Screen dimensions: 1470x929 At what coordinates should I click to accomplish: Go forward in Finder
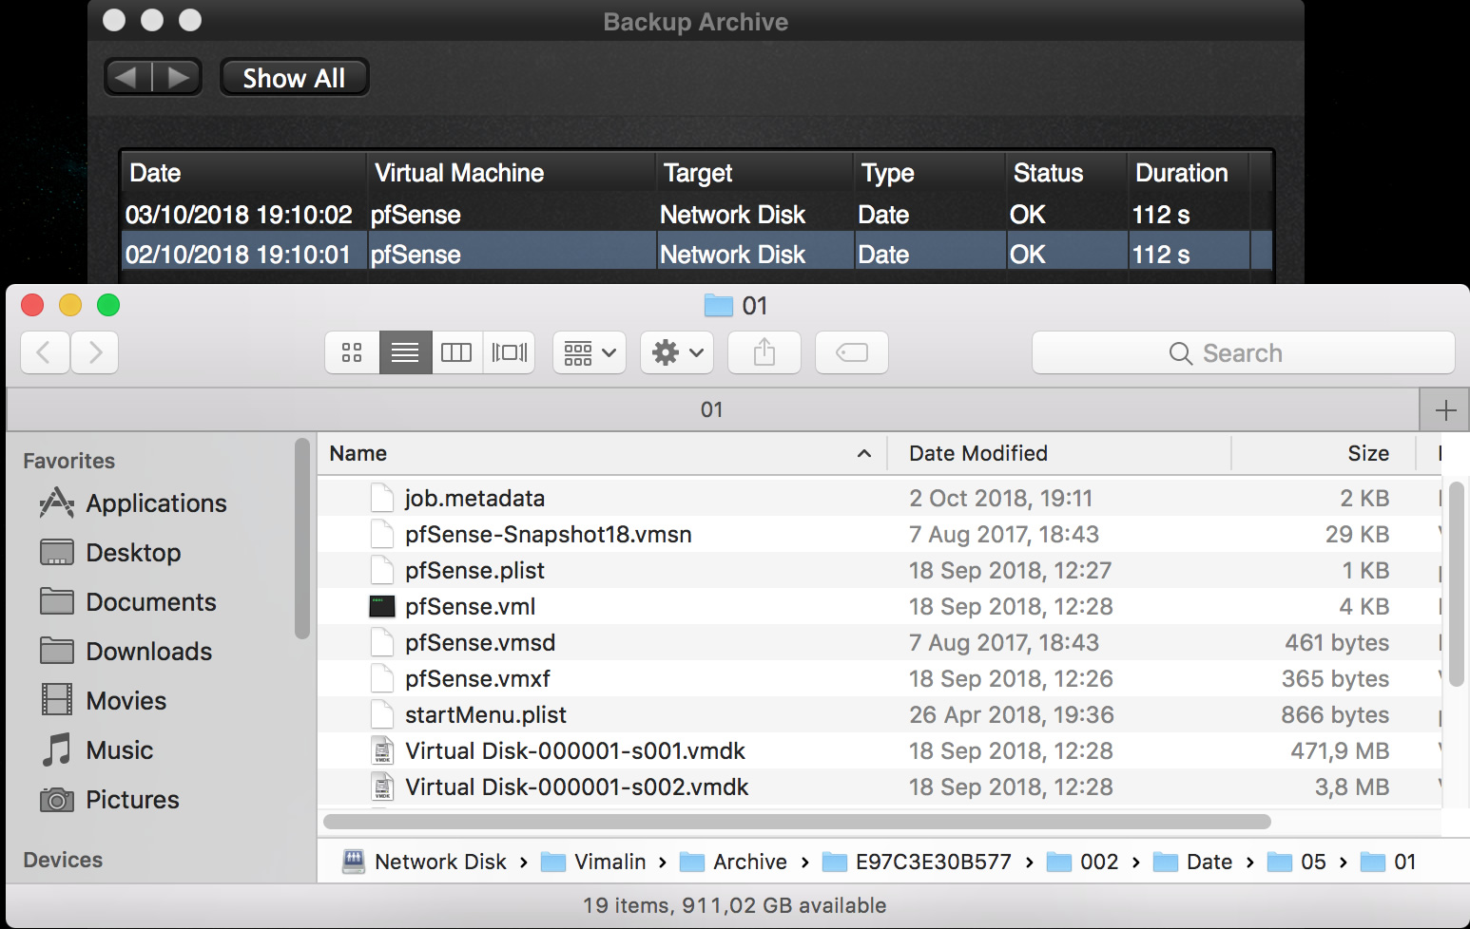click(x=94, y=352)
